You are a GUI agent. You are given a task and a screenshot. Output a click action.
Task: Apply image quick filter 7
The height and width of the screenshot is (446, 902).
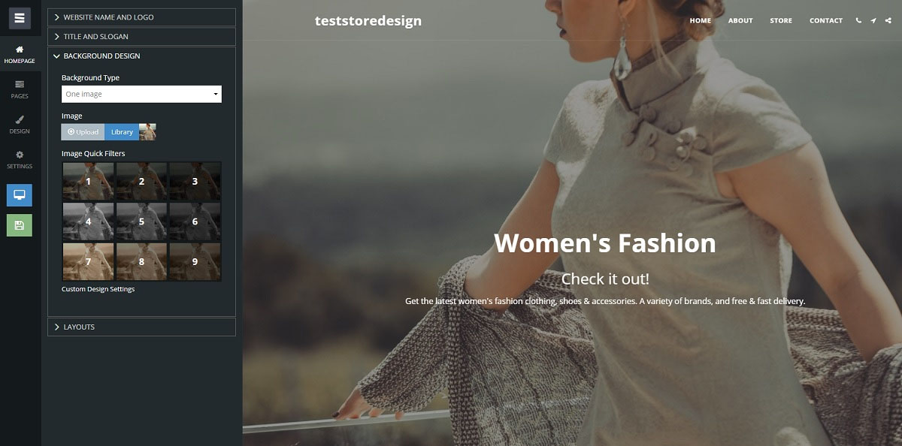(x=88, y=262)
